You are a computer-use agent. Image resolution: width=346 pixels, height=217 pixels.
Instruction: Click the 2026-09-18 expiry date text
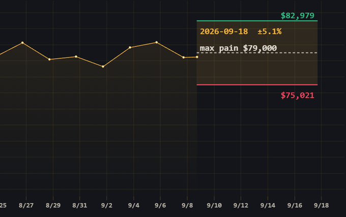coord(224,32)
